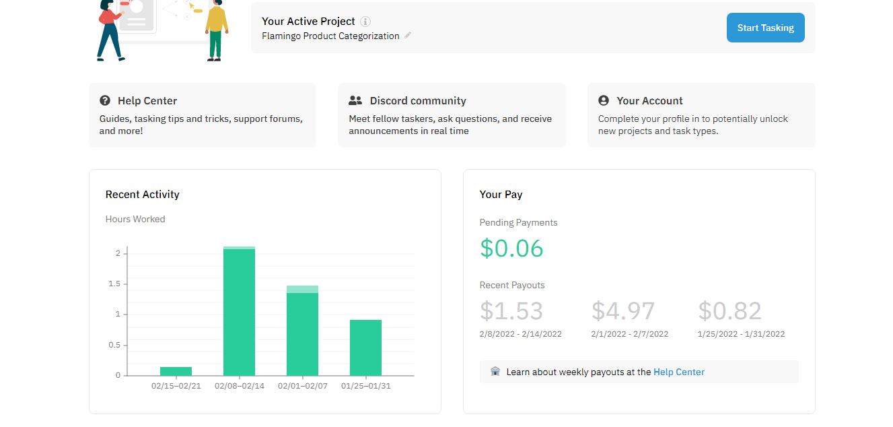Click the Discord community people icon
Screen dimensions: 893x427
pyautogui.click(x=355, y=100)
